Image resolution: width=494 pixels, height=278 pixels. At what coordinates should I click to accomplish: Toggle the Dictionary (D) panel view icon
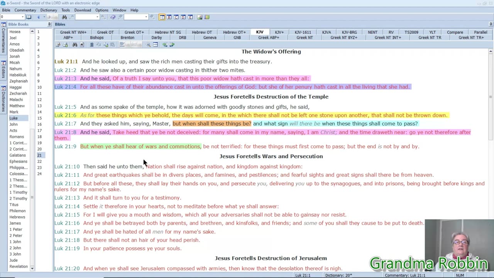(183, 17)
